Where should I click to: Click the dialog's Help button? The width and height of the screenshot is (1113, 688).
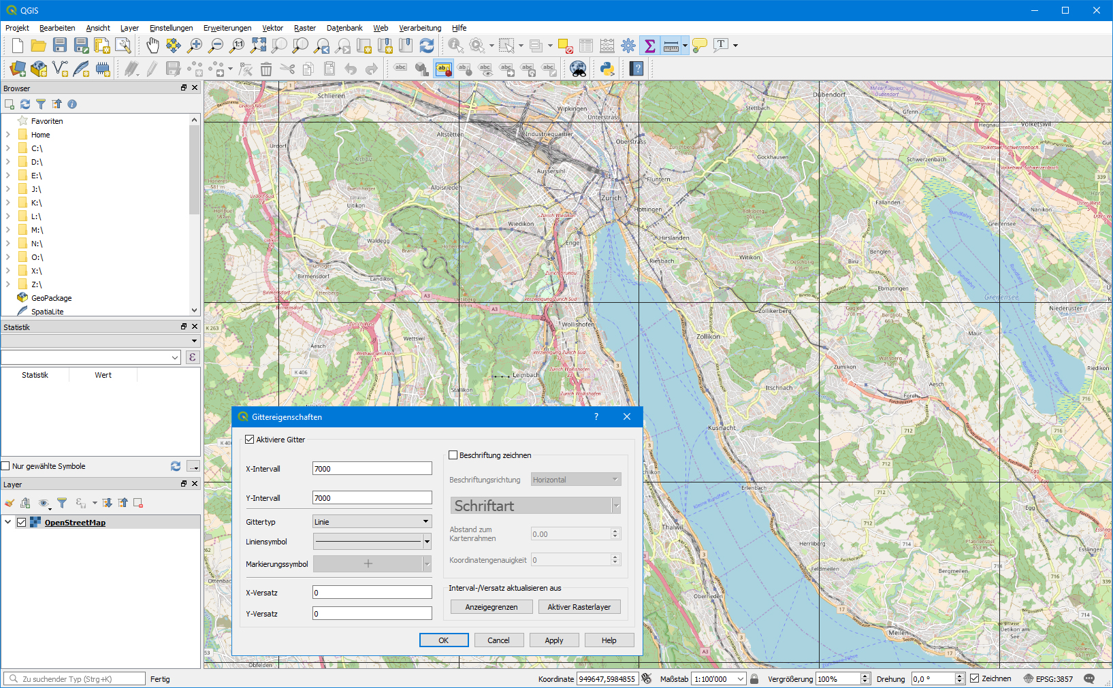tap(609, 640)
